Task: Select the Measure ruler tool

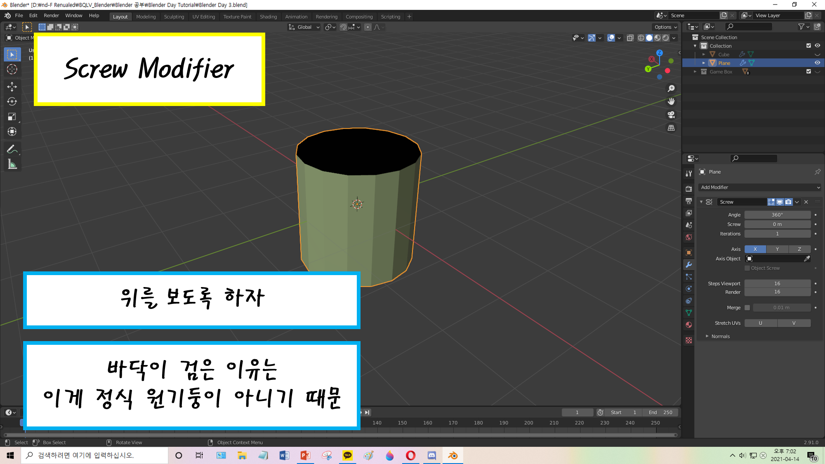Action: tap(12, 165)
